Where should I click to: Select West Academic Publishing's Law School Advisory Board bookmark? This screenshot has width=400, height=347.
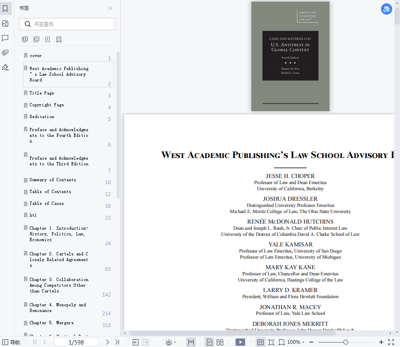[68, 74]
